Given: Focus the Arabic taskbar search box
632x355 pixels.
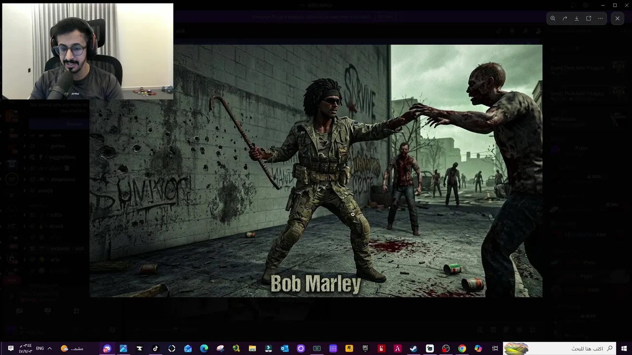Looking at the screenshot, I should tap(559, 349).
